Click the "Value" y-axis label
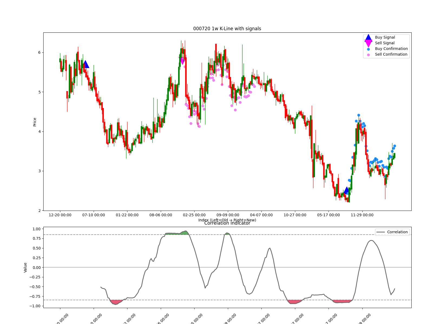 click(25, 267)
